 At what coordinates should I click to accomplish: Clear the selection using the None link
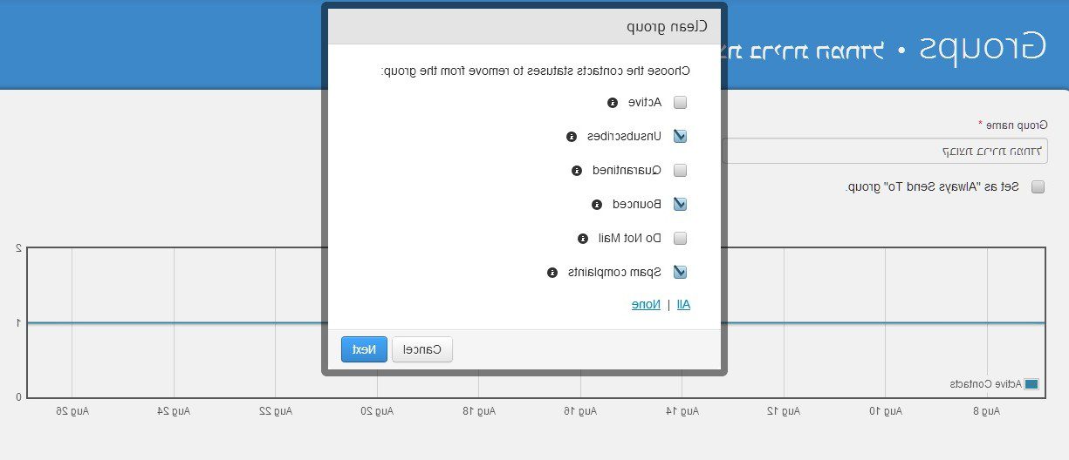tap(646, 304)
